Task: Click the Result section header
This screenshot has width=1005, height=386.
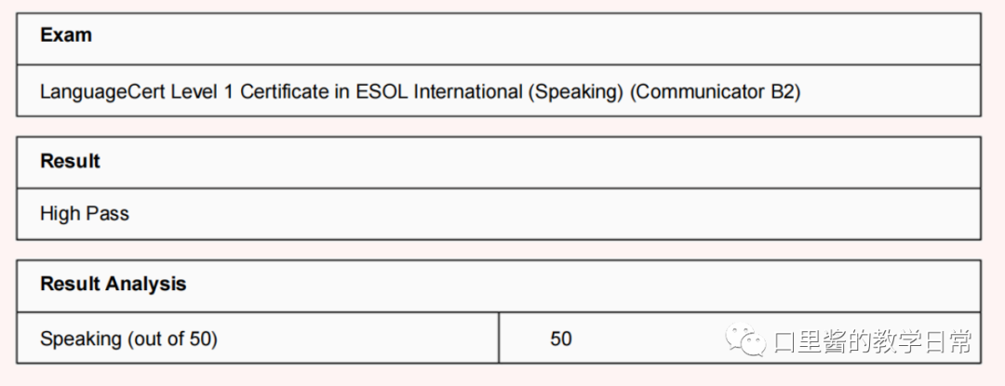Action: coord(71,161)
